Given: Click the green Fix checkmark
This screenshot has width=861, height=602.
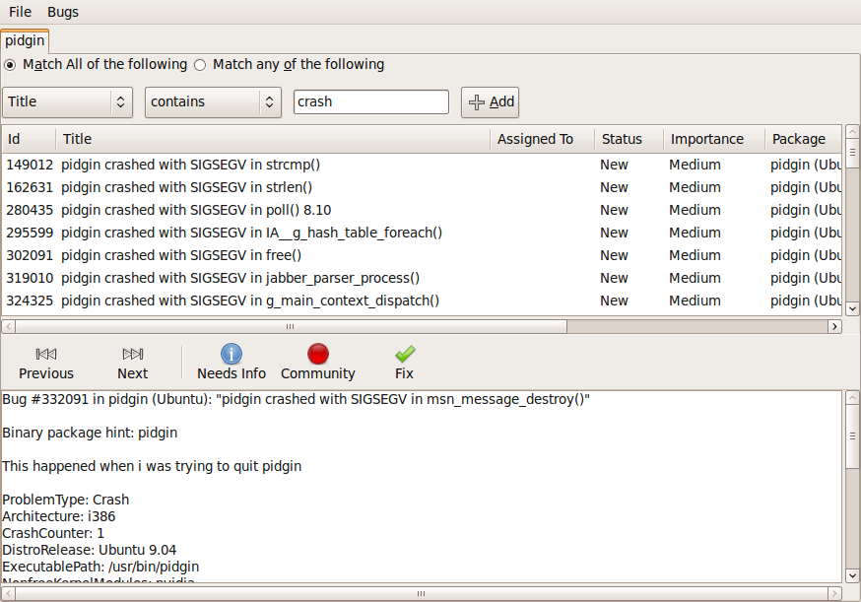Looking at the screenshot, I should (x=404, y=354).
